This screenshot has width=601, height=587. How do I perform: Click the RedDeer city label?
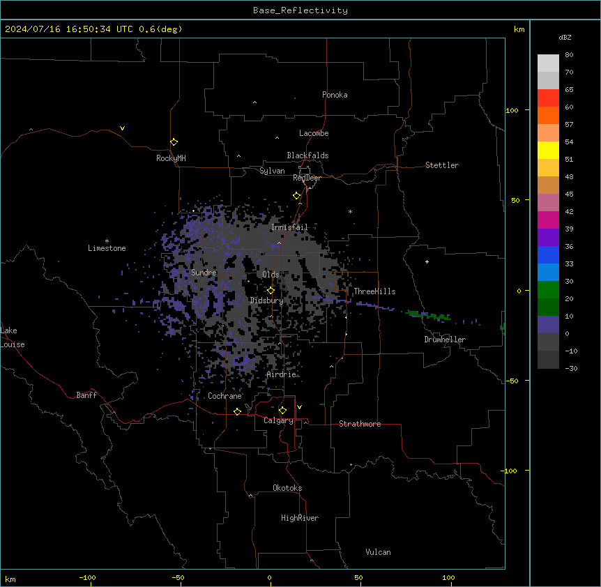tap(307, 178)
